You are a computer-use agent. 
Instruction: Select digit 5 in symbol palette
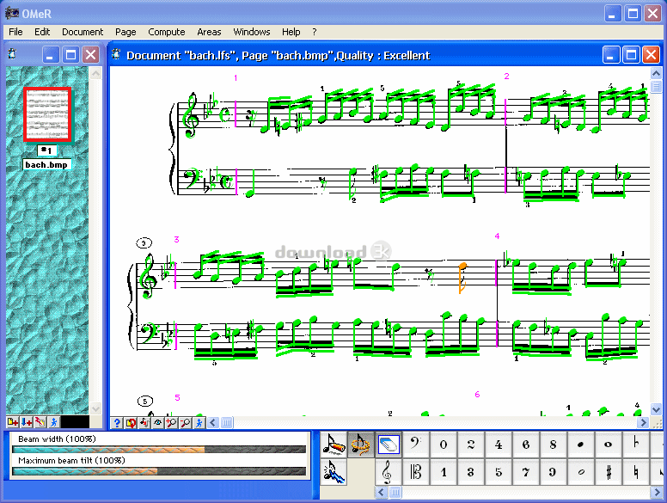pos(499,472)
